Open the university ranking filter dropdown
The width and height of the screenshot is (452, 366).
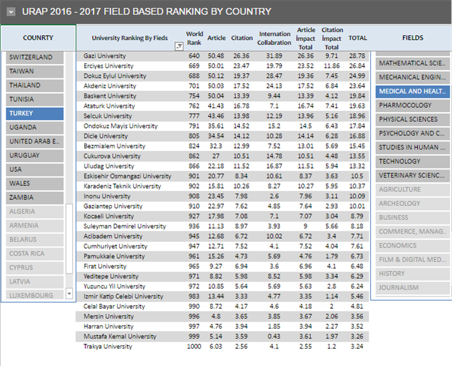click(179, 46)
